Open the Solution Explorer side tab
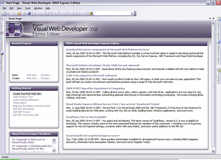 coord(219,28)
